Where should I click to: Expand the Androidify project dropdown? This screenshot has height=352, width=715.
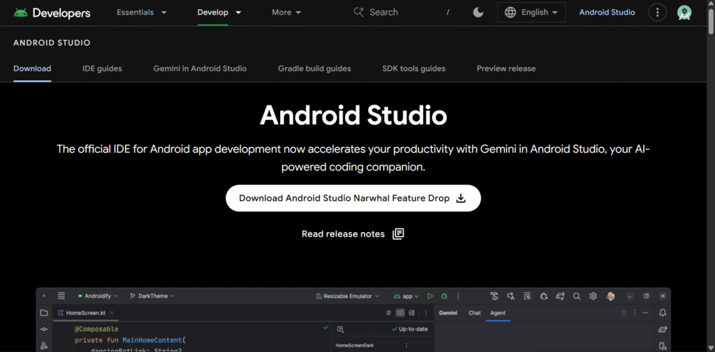[98, 296]
